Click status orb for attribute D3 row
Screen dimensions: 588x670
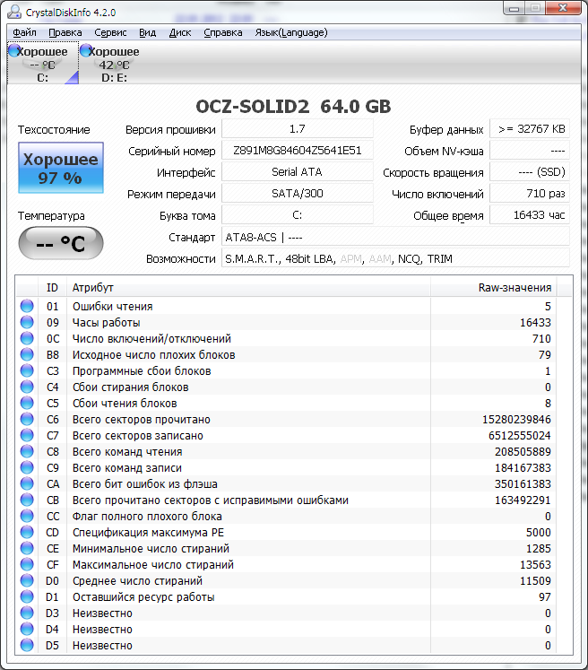point(27,613)
